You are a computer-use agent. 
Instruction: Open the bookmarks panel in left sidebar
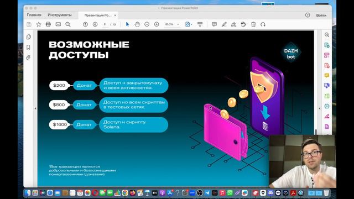click(28, 47)
